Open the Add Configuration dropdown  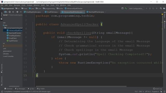click(x=136, y=9)
